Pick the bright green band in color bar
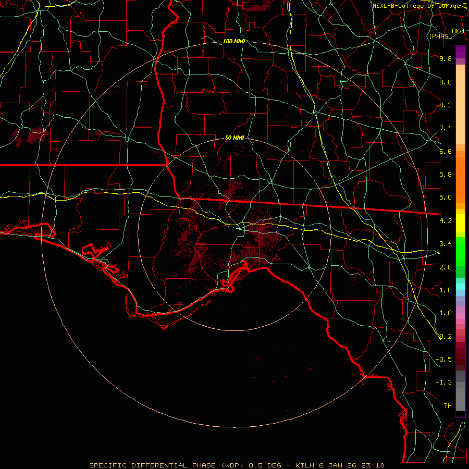This screenshot has width=469, height=469. click(x=460, y=251)
